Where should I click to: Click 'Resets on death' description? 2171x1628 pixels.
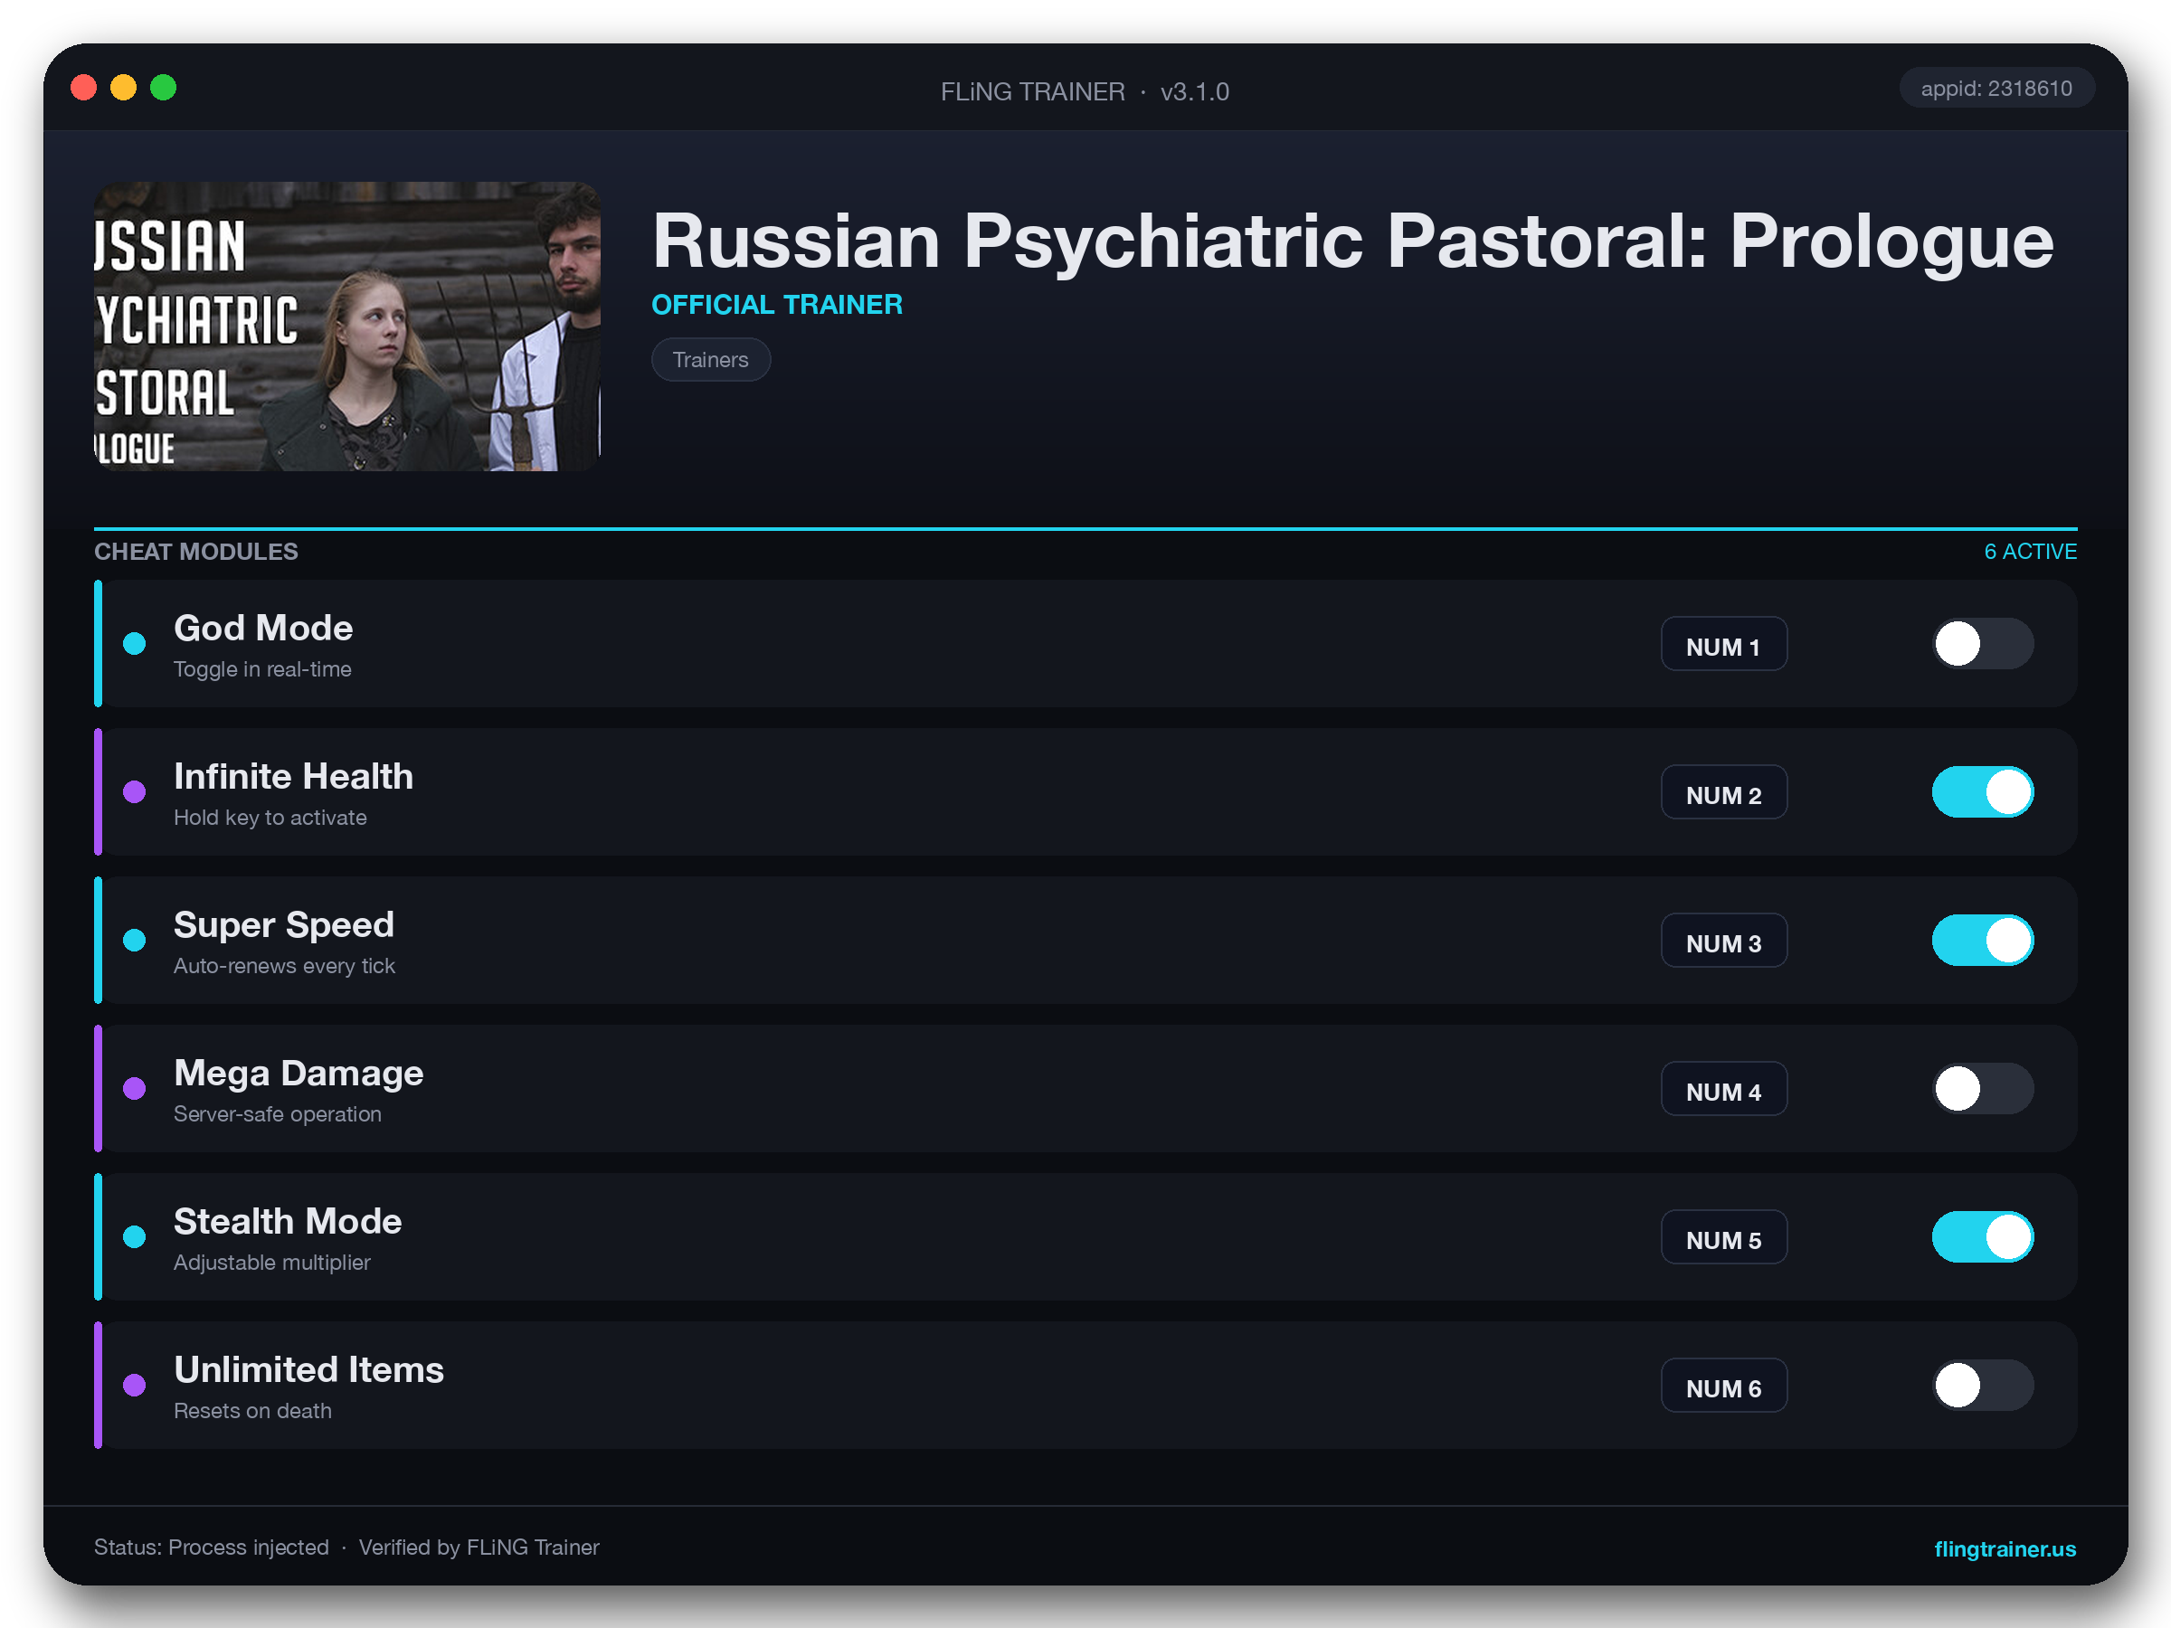(252, 1410)
